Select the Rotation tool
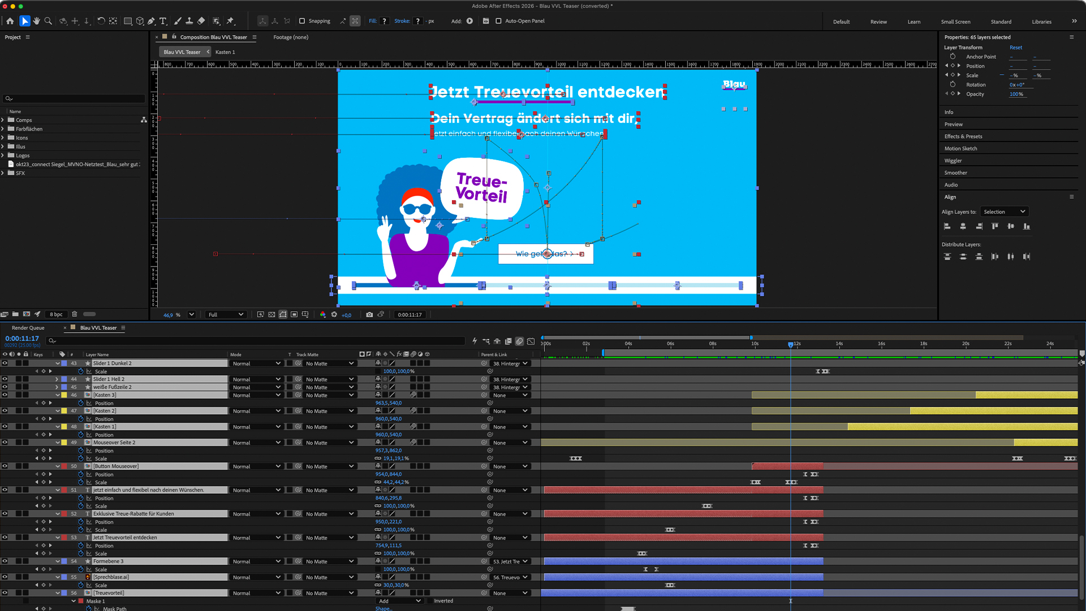Screen dimensions: 1086x611 101,21
